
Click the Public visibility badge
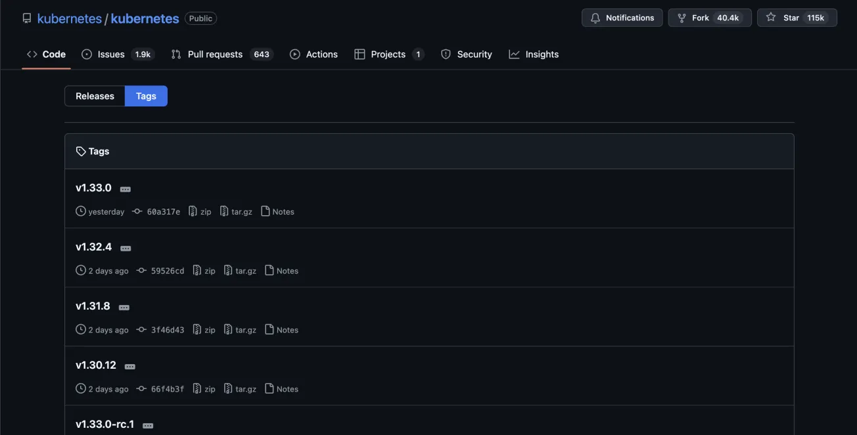(200, 18)
